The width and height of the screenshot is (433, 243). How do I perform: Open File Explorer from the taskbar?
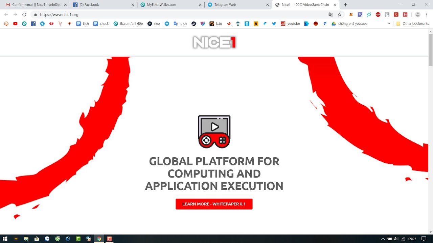[x=26, y=239]
